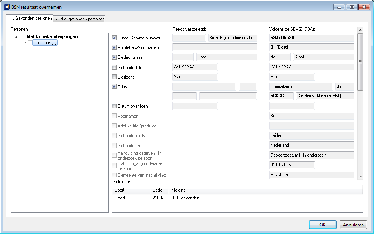
Task: Click the 'Goed' message type cell
Action: [x=120, y=198]
